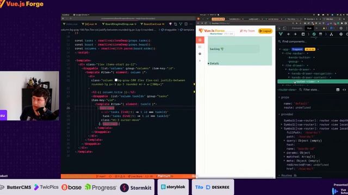Select the highlighted board icon in app drawer
Image resolution: width=348 pixels, height=195 pixels.
(x=200, y=40)
